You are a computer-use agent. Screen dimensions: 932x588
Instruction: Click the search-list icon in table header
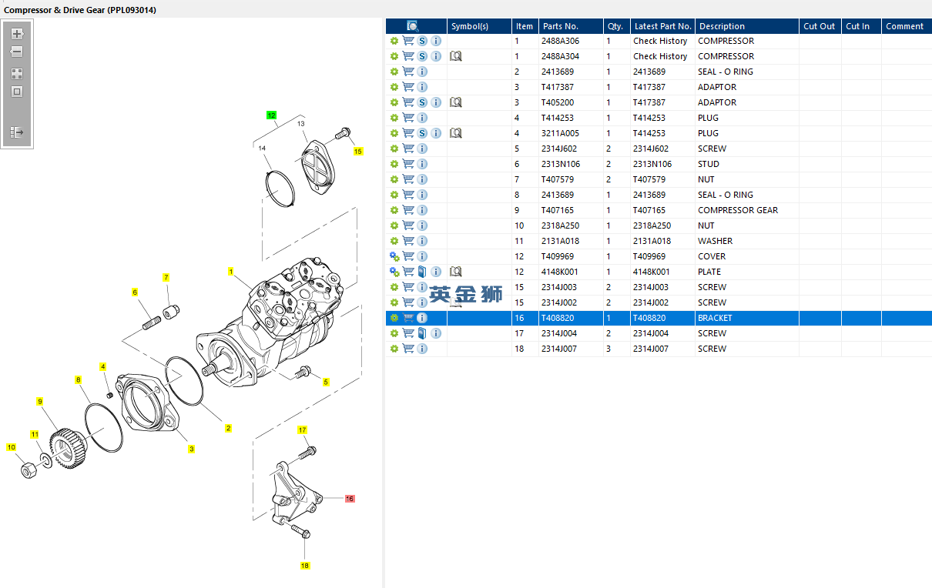(x=413, y=26)
